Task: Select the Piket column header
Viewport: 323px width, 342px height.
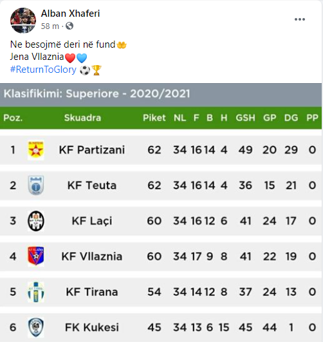Action: (x=154, y=118)
